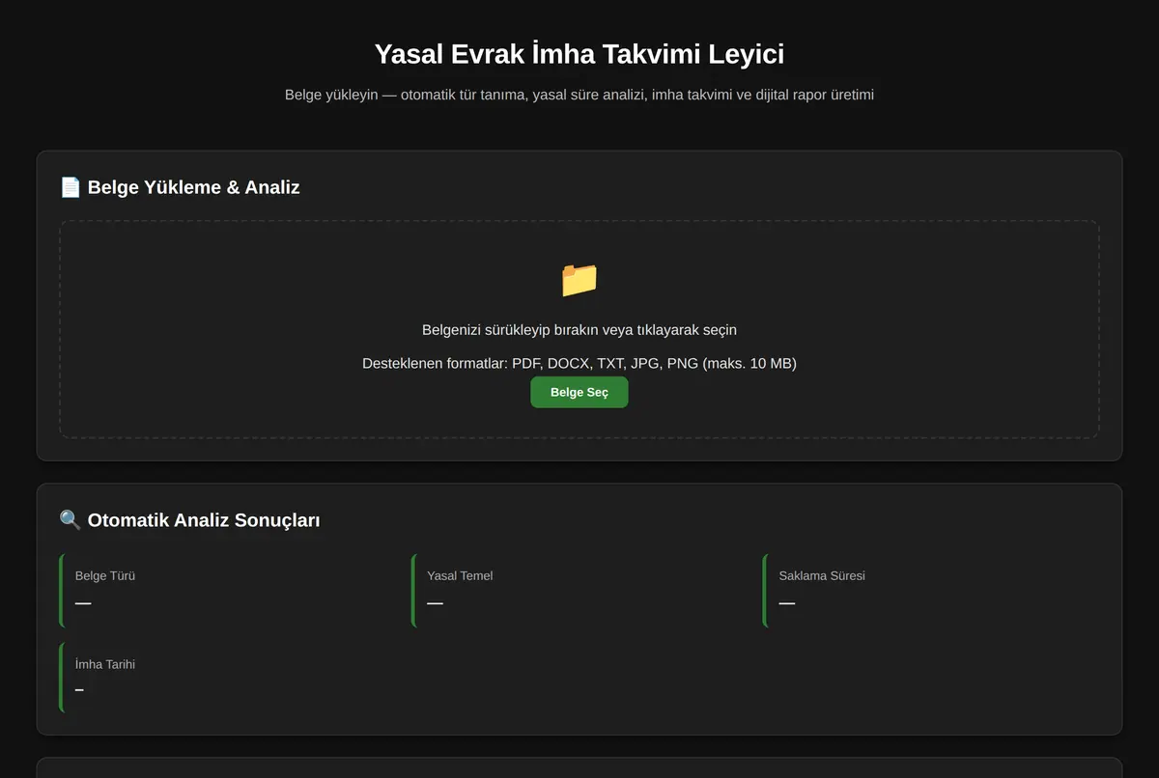
Task: Click the green Belge Seç button
Action: pos(579,392)
